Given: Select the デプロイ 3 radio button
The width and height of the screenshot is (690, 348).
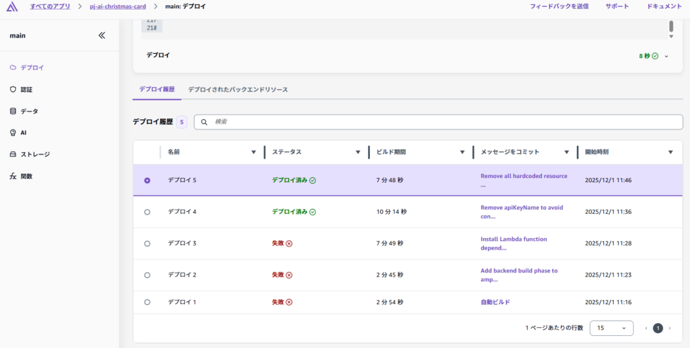Looking at the screenshot, I should coord(148,243).
